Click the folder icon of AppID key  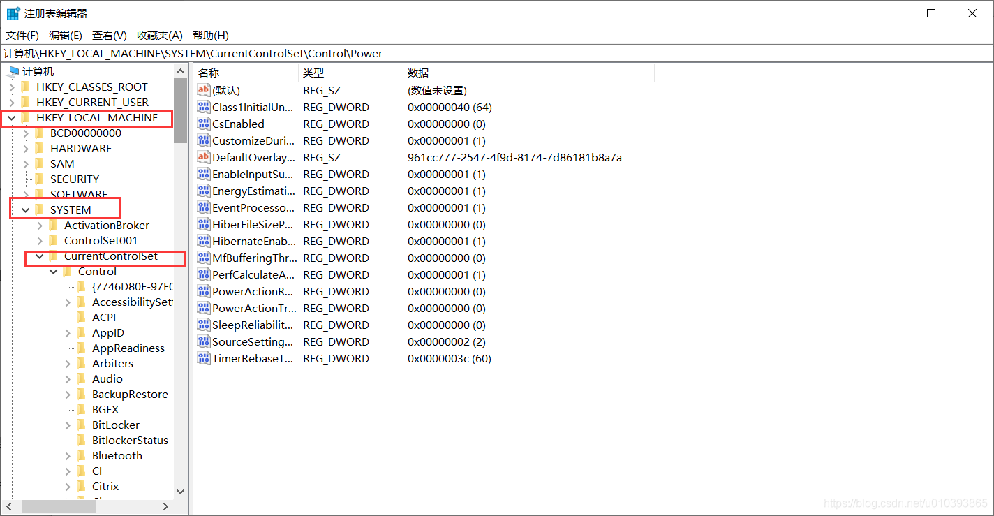82,332
